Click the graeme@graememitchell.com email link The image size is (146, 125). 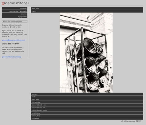coord(14,40)
